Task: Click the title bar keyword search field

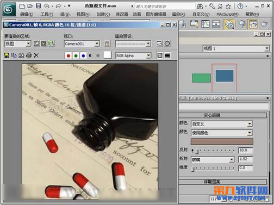Action: click(165, 7)
